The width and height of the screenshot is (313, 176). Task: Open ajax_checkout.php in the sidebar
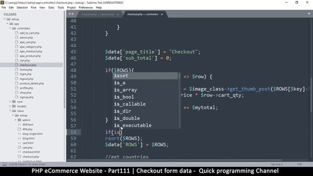31,51
